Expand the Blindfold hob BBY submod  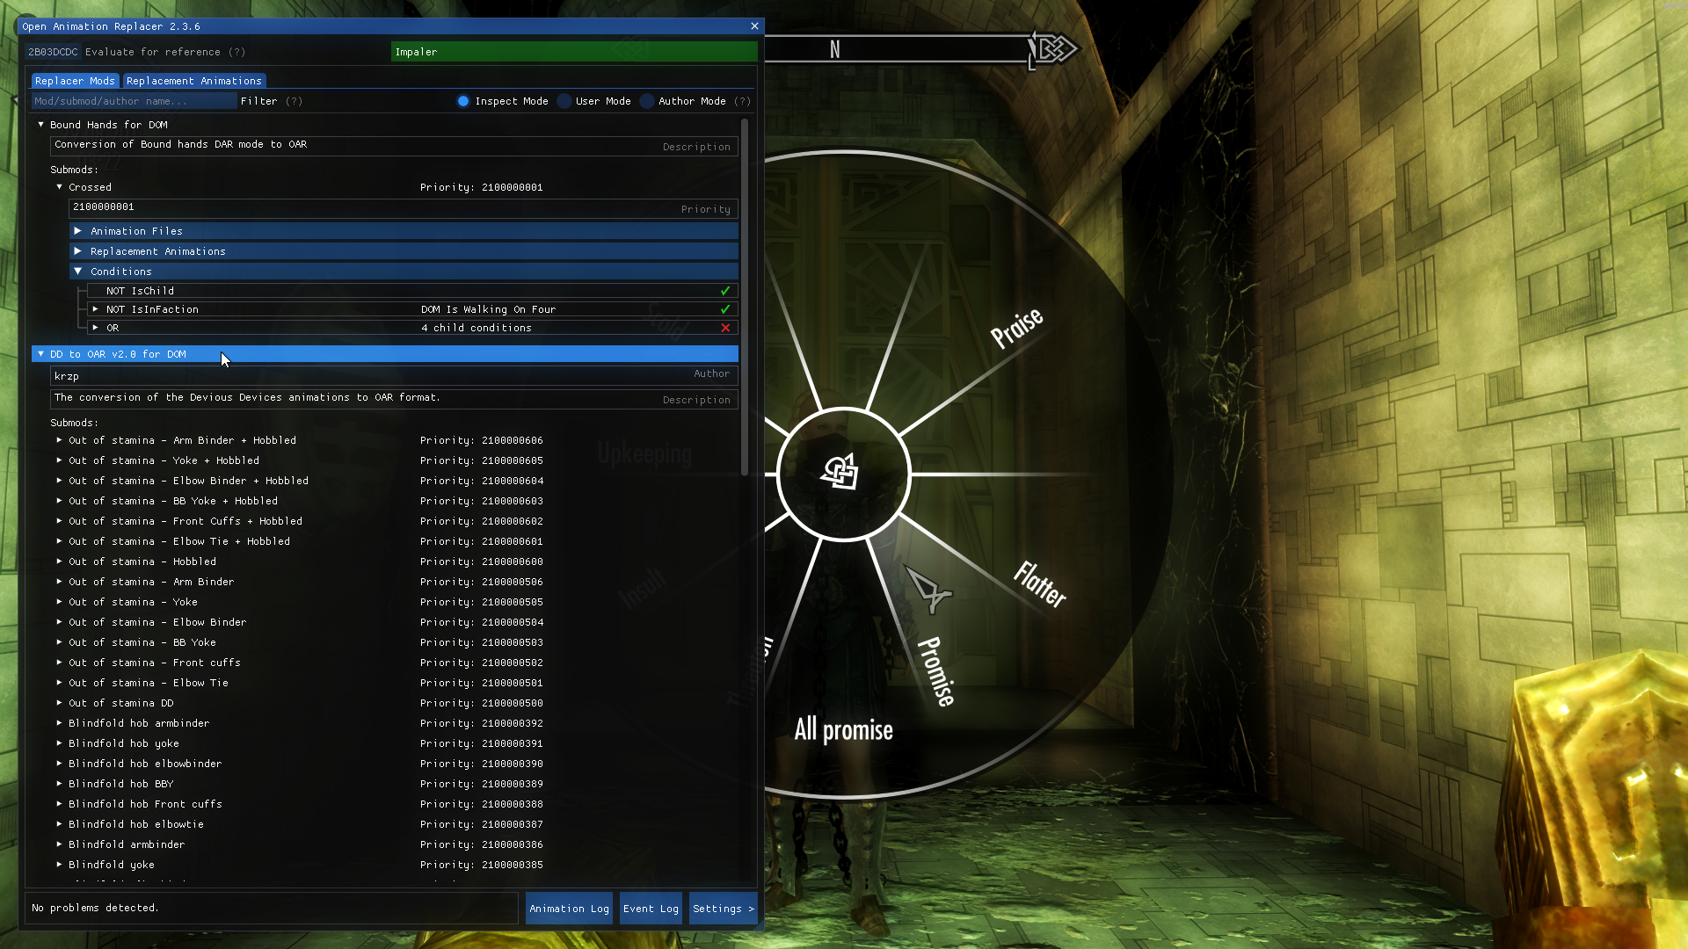tap(59, 784)
